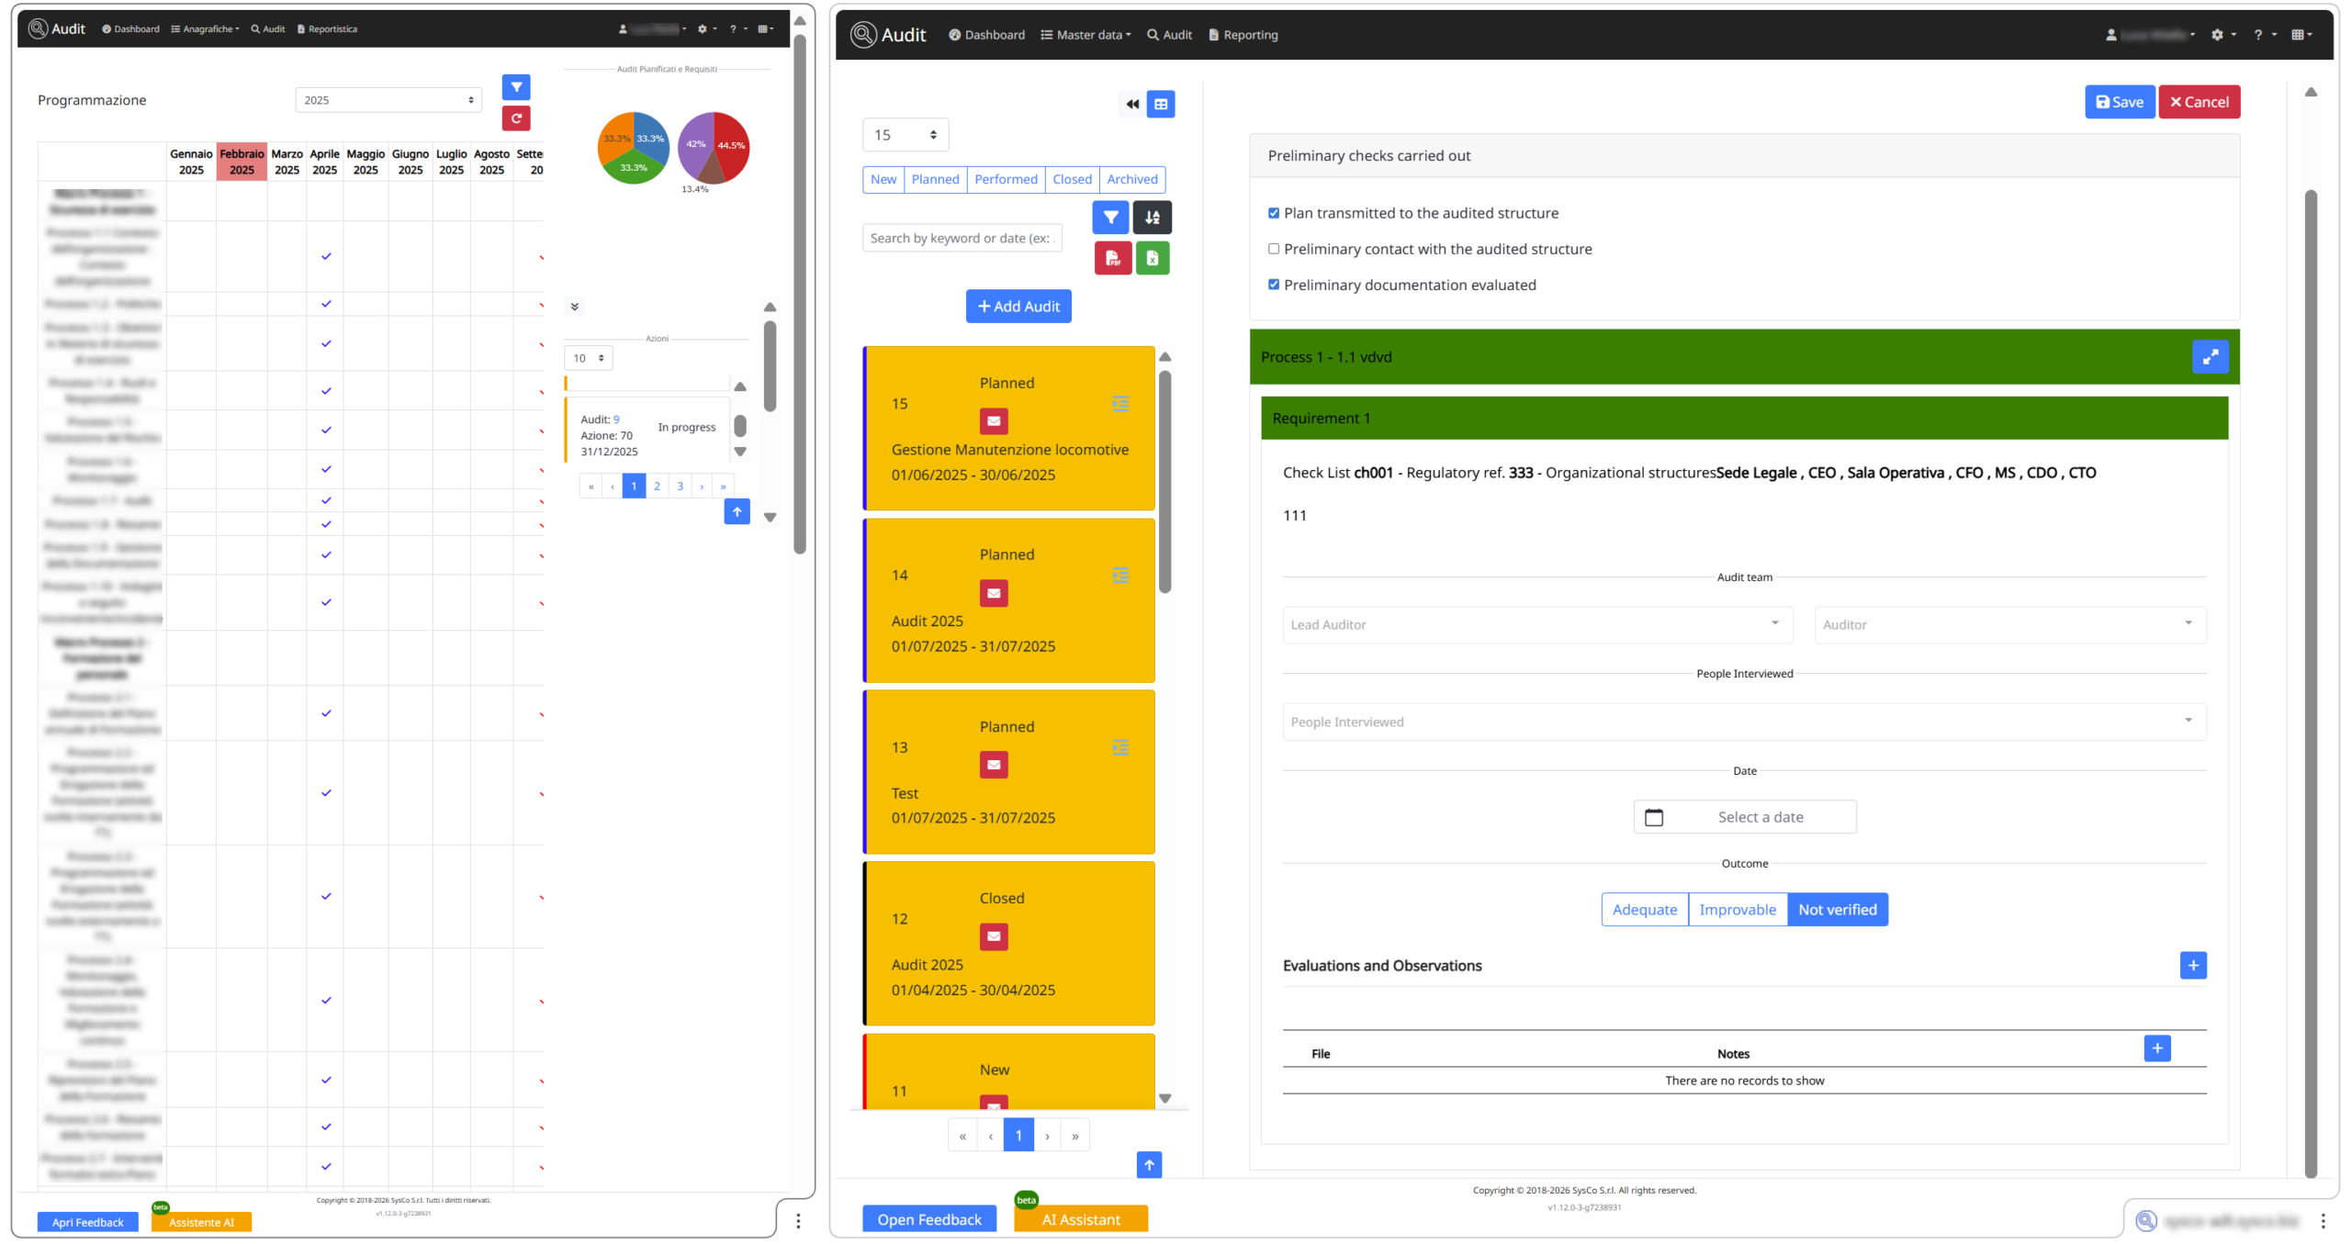Expand Process 1 panel fullscreen icon

coord(2210,357)
